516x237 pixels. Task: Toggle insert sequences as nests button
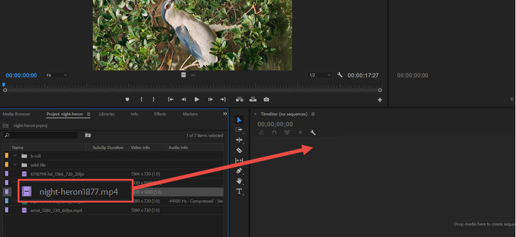pyautogui.click(x=261, y=132)
